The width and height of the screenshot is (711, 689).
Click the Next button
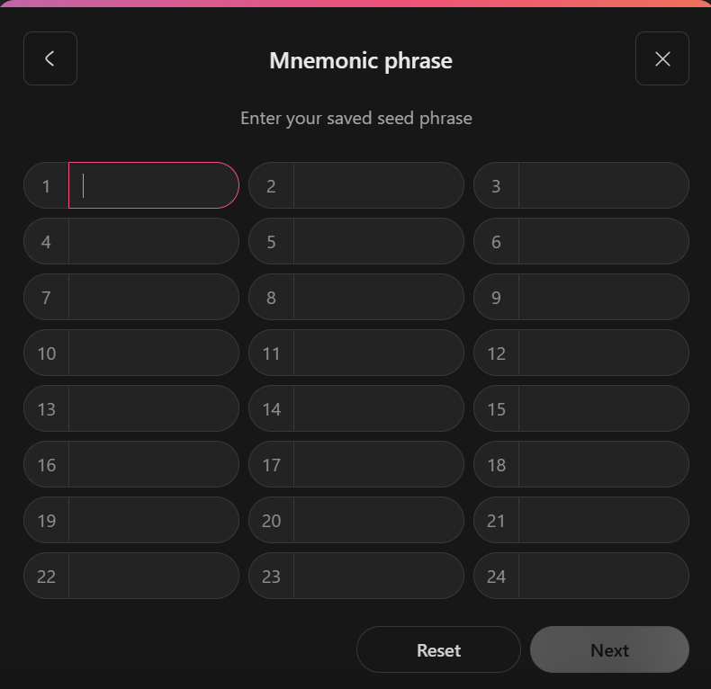coord(609,650)
